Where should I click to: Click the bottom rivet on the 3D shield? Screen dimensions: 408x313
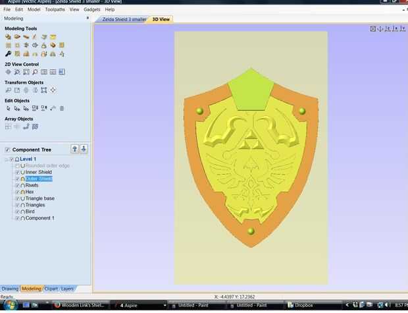click(251, 231)
